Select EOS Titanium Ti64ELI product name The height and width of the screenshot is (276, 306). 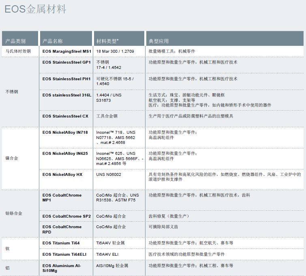pos(64,255)
